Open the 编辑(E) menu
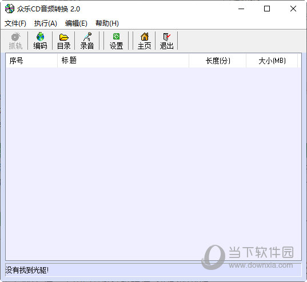Image resolution: width=307 pixels, height=282 pixels. click(76, 23)
